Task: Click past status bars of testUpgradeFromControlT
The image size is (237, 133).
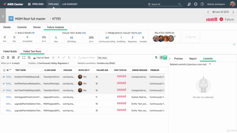Action: tap(121, 96)
